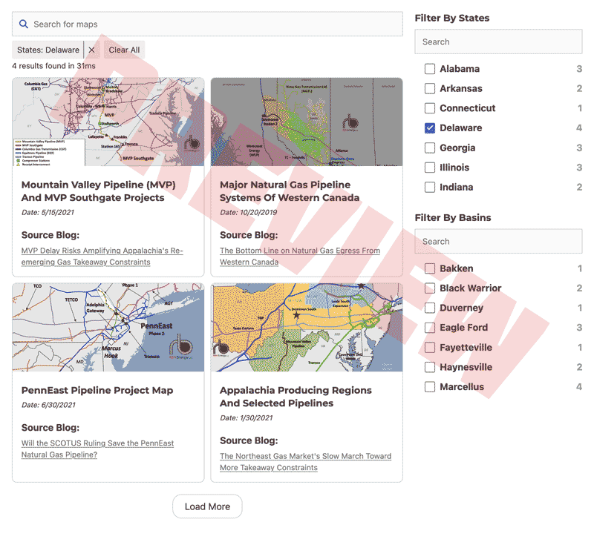Click the magnifying glass search icon
The image size is (594, 542).
pos(24,24)
